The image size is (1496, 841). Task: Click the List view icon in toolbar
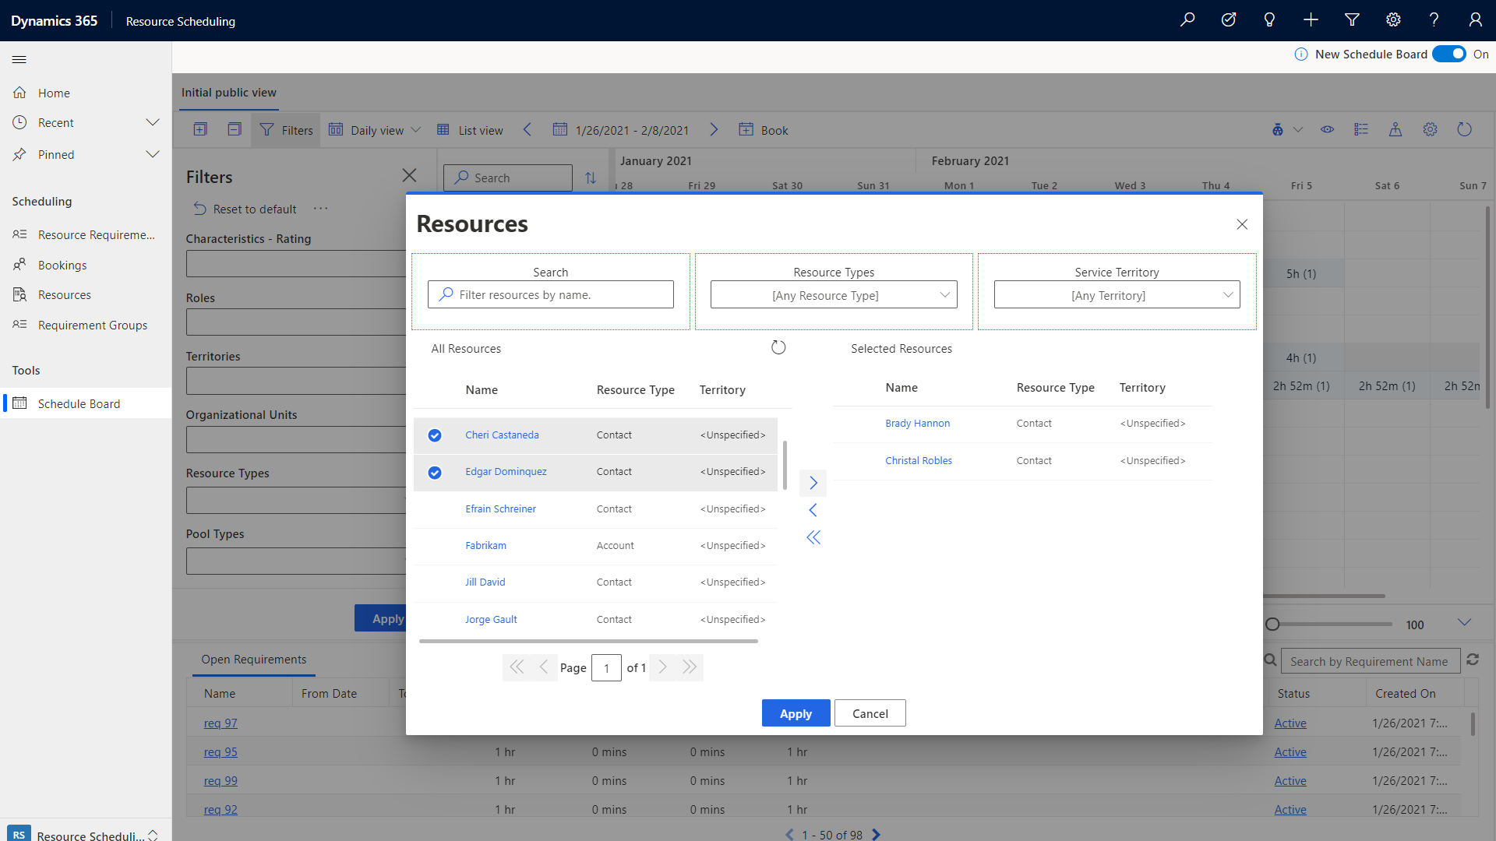pos(444,130)
